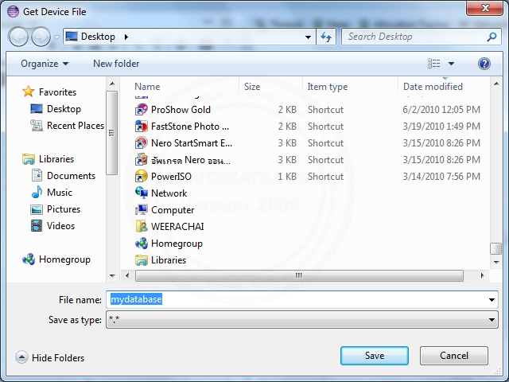Click the Back navigation arrow
The height and width of the screenshot is (382, 509).
click(x=18, y=37)
